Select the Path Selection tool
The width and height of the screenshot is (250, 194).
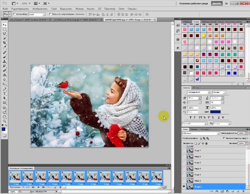pos(4,98)
